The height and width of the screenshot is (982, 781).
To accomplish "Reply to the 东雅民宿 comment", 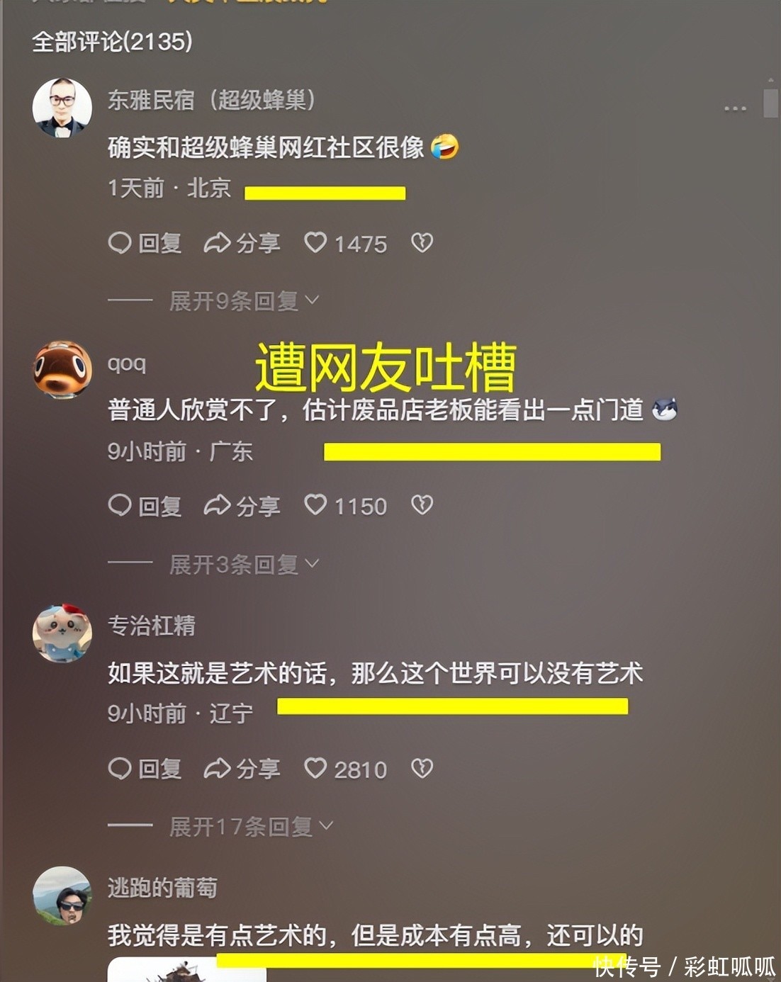I will pos(145,244).
